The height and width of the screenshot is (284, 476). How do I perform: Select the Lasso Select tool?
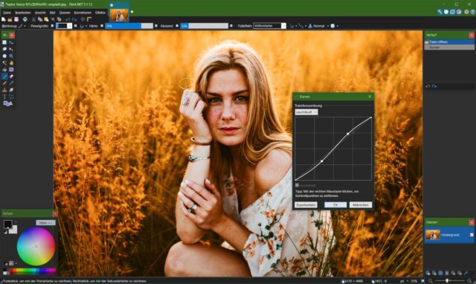pos(4,49)
